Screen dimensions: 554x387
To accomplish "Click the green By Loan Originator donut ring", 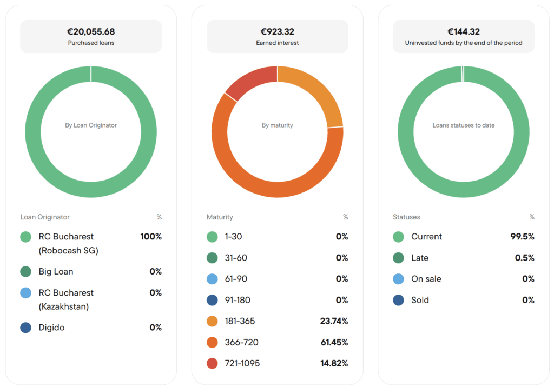I will click(91, 190).
